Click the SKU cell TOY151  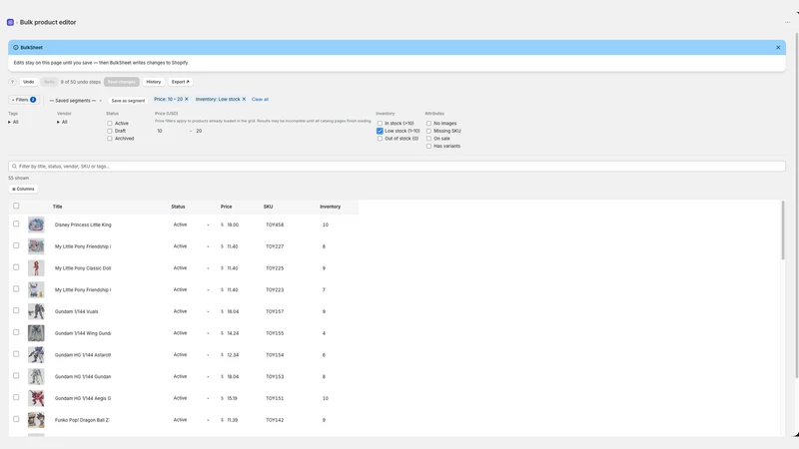[x=275, y=398]
